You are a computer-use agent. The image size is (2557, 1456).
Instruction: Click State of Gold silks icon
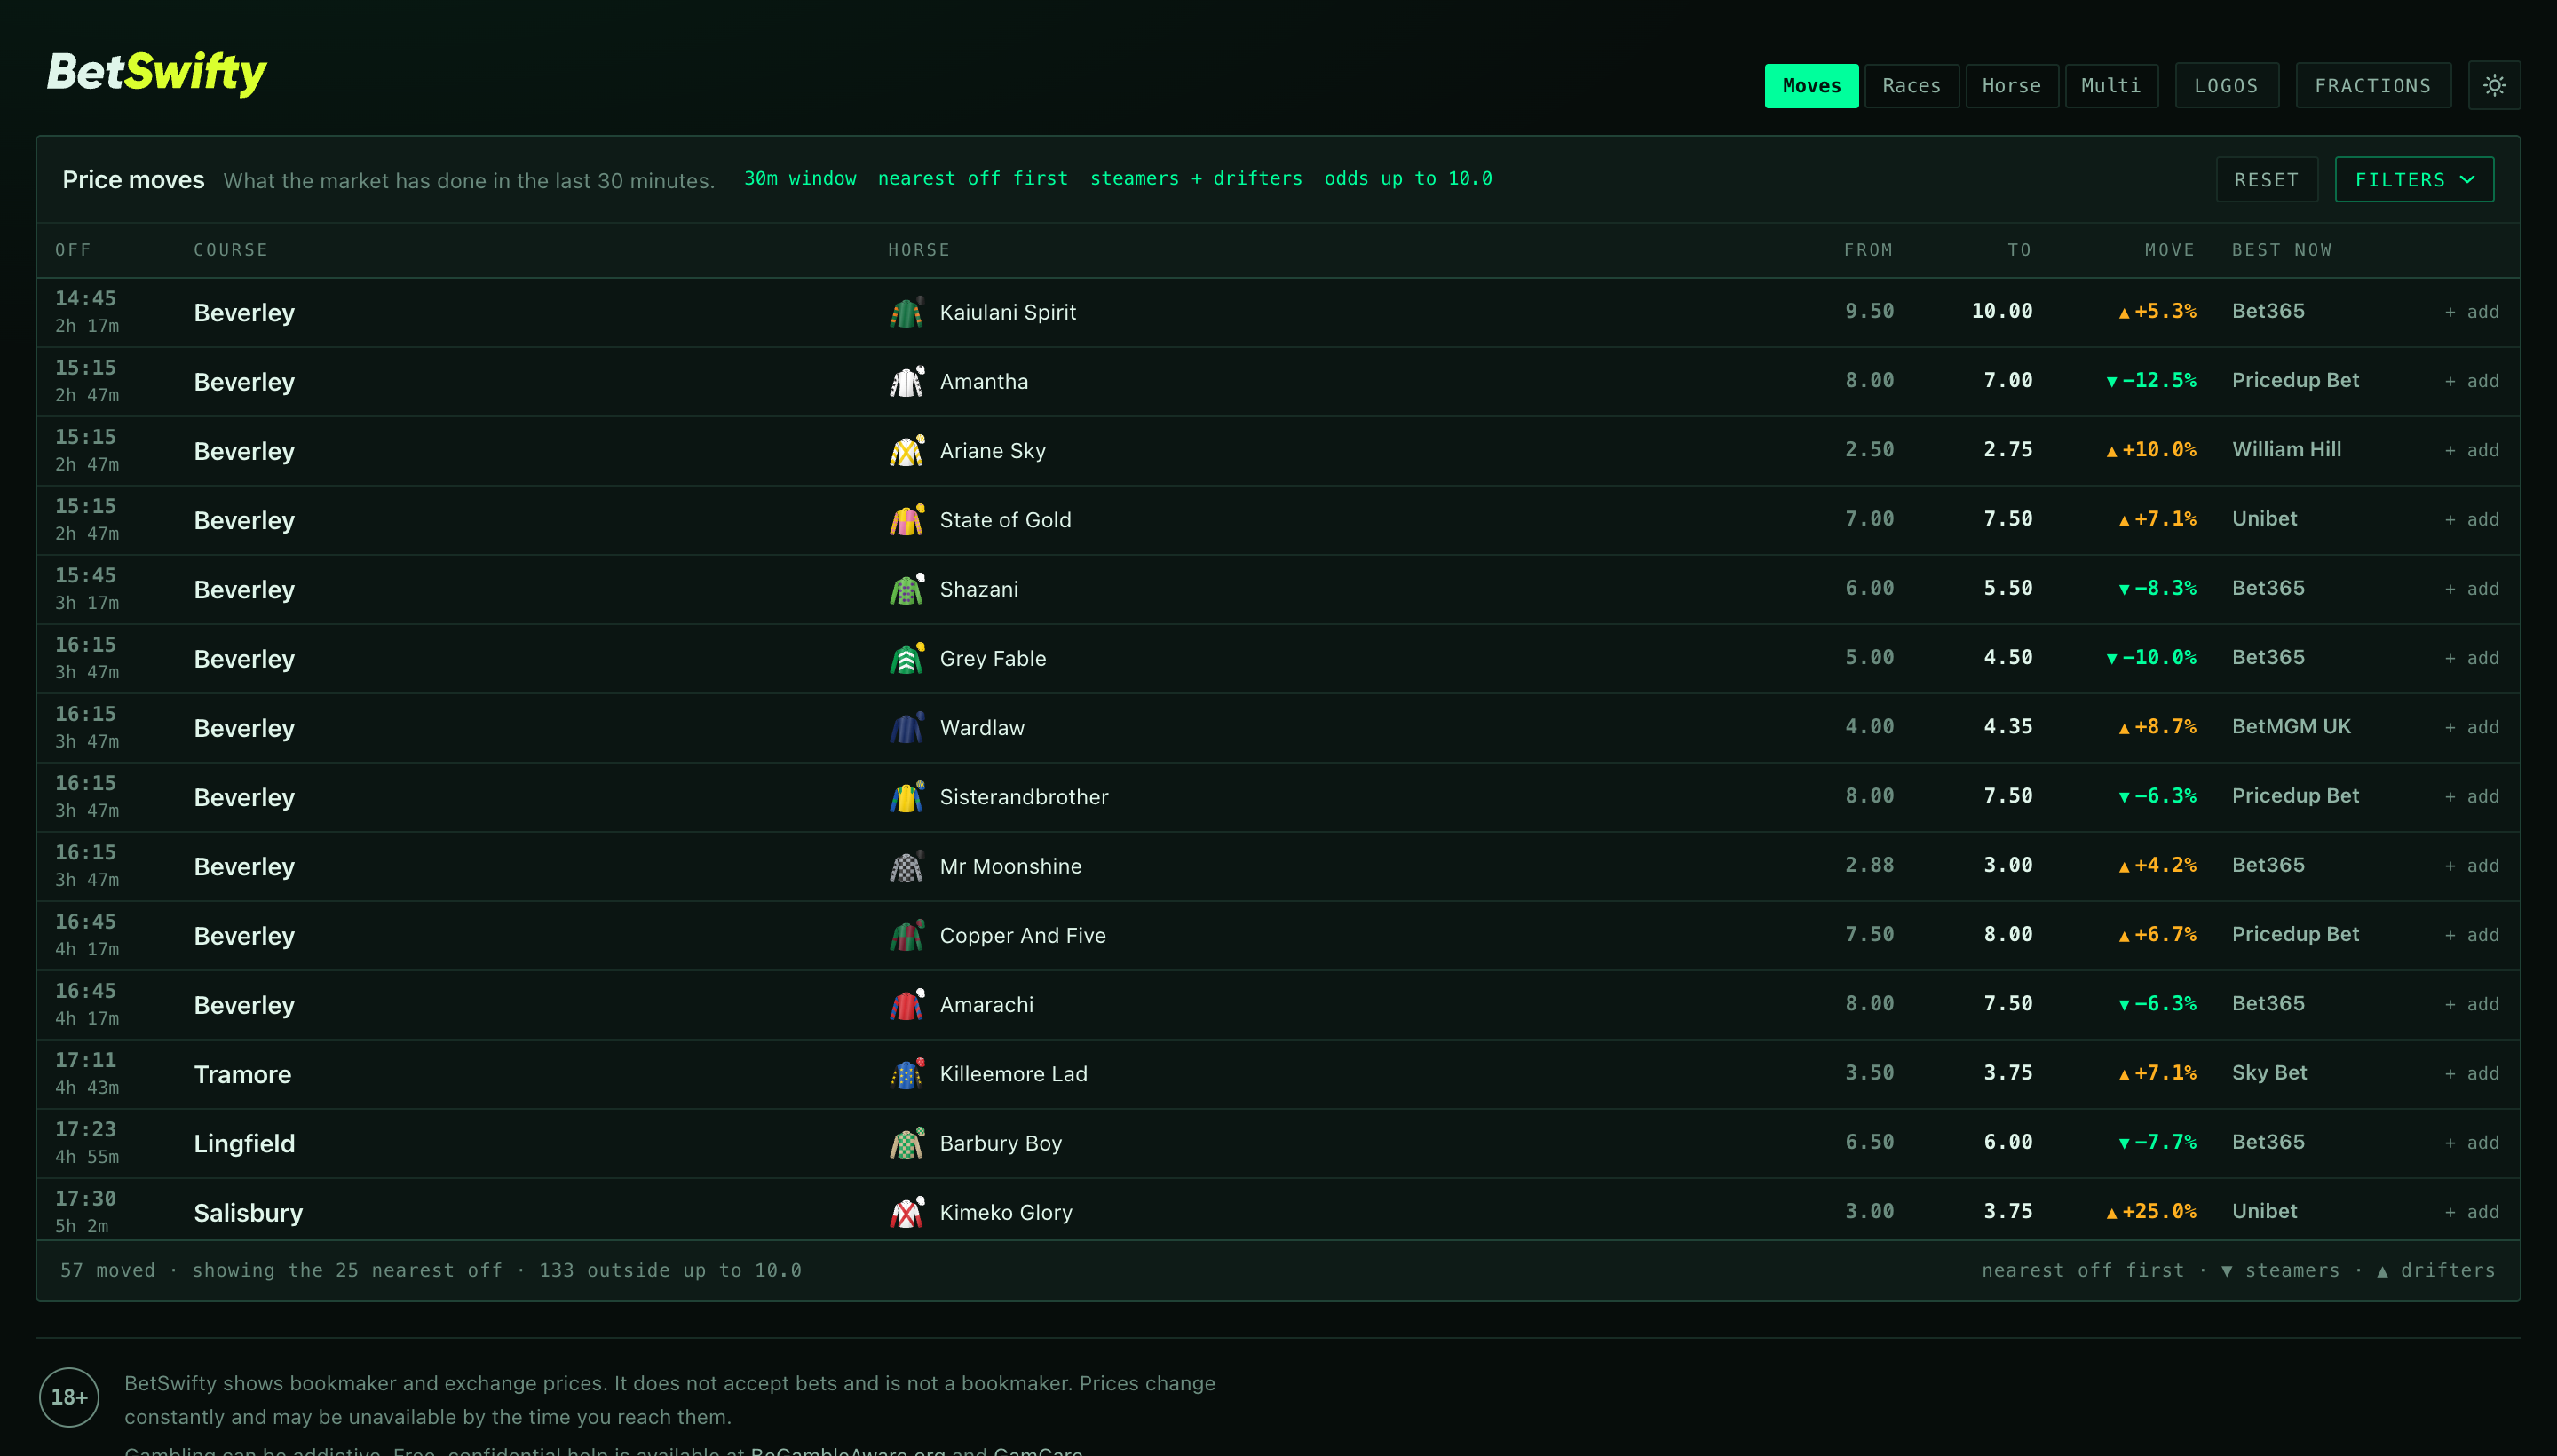point(907,520)
